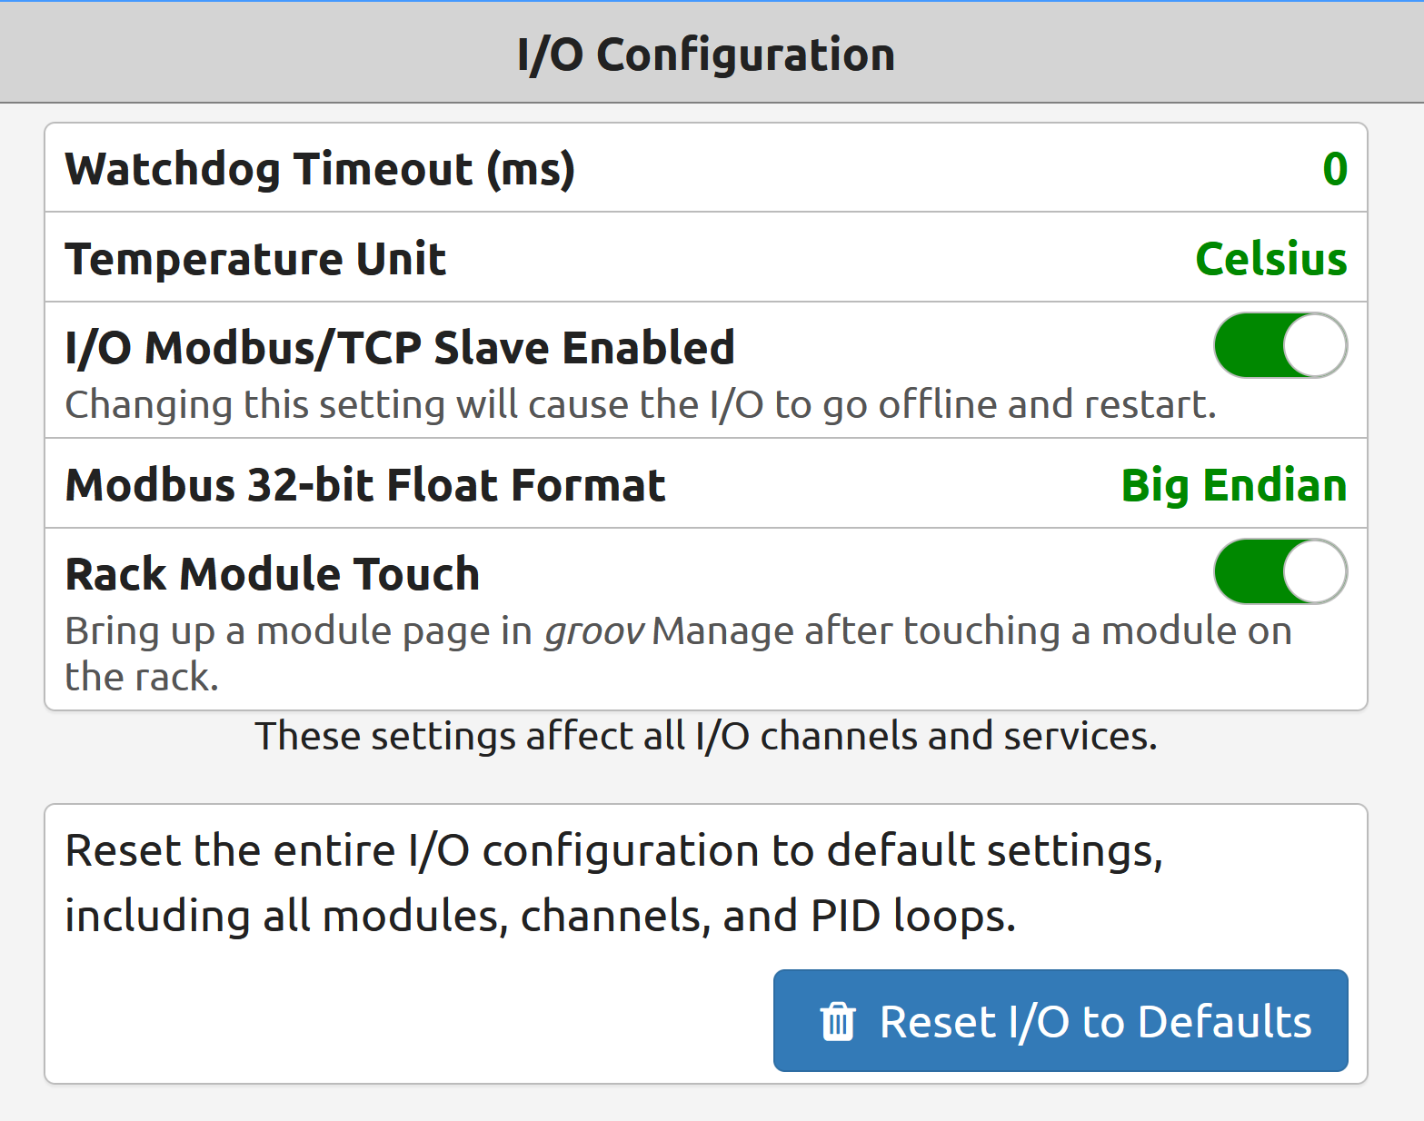Click the Rack Module Touch label
This screenshot has width=1424, height=1121.
(273, 574)
